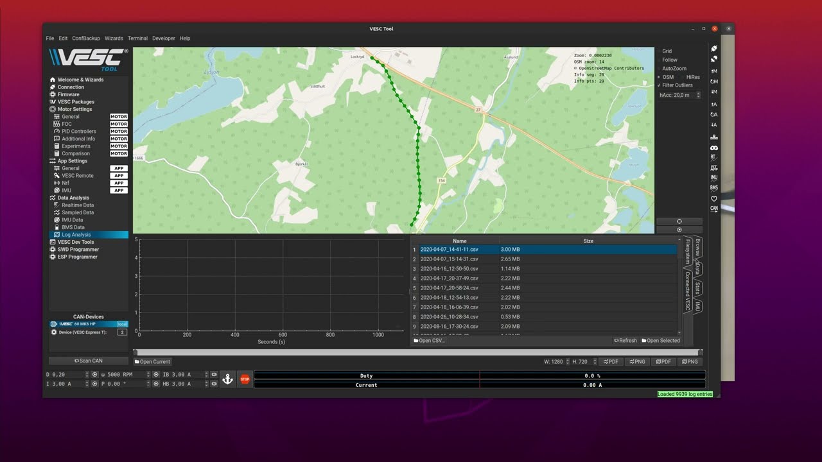Select the FOC motor settings page
The height and width of the screenshot is (462, 822).
coord(67,124)
